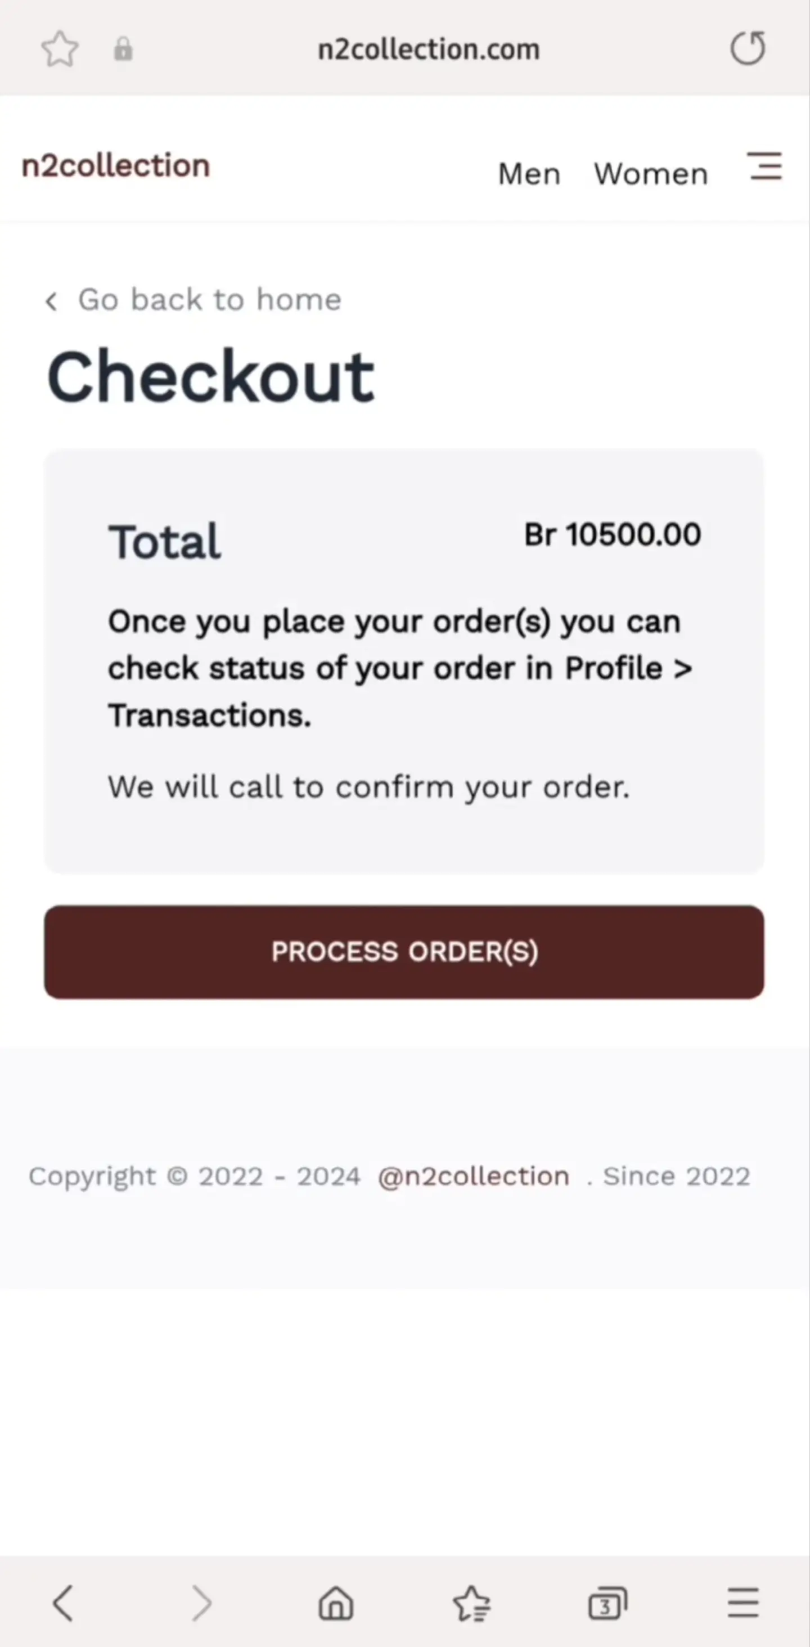
Task: Open the bookmarks star in the bottom bar
Action: pos(472,1601)
